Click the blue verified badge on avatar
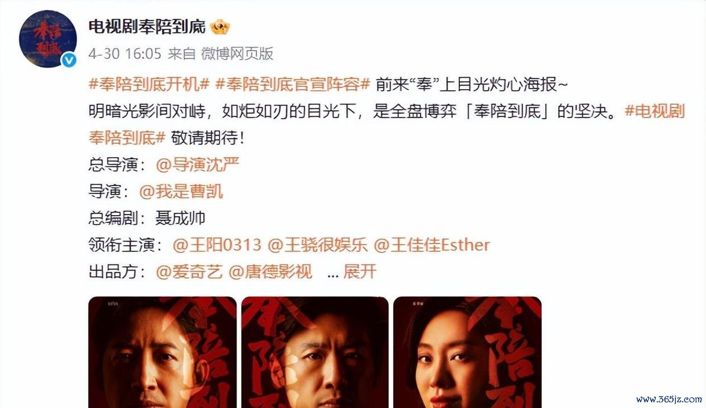706x408 pixels. tap(69, 60)
